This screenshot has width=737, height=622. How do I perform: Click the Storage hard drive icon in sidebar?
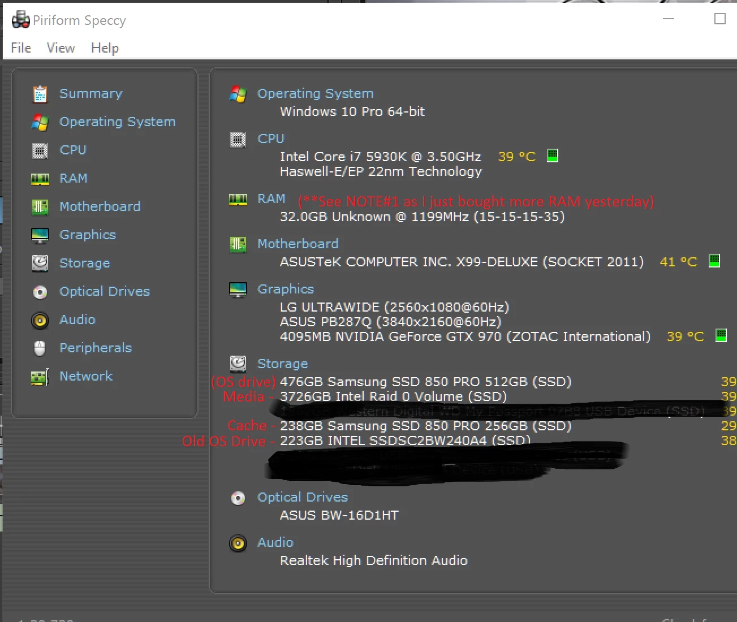tap(40, 264)
